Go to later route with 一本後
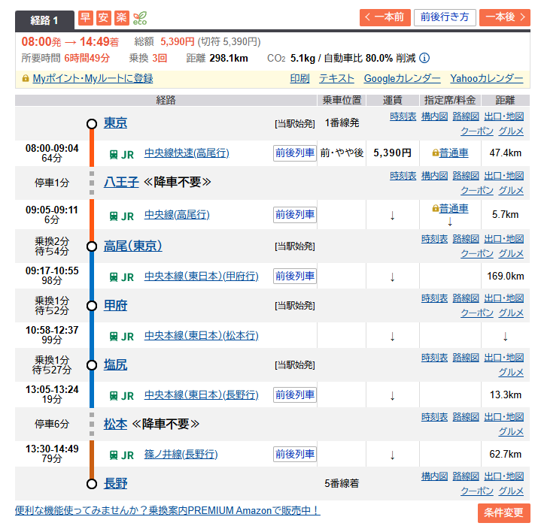This screenshot has width=535, height=526. coord(503,17)
